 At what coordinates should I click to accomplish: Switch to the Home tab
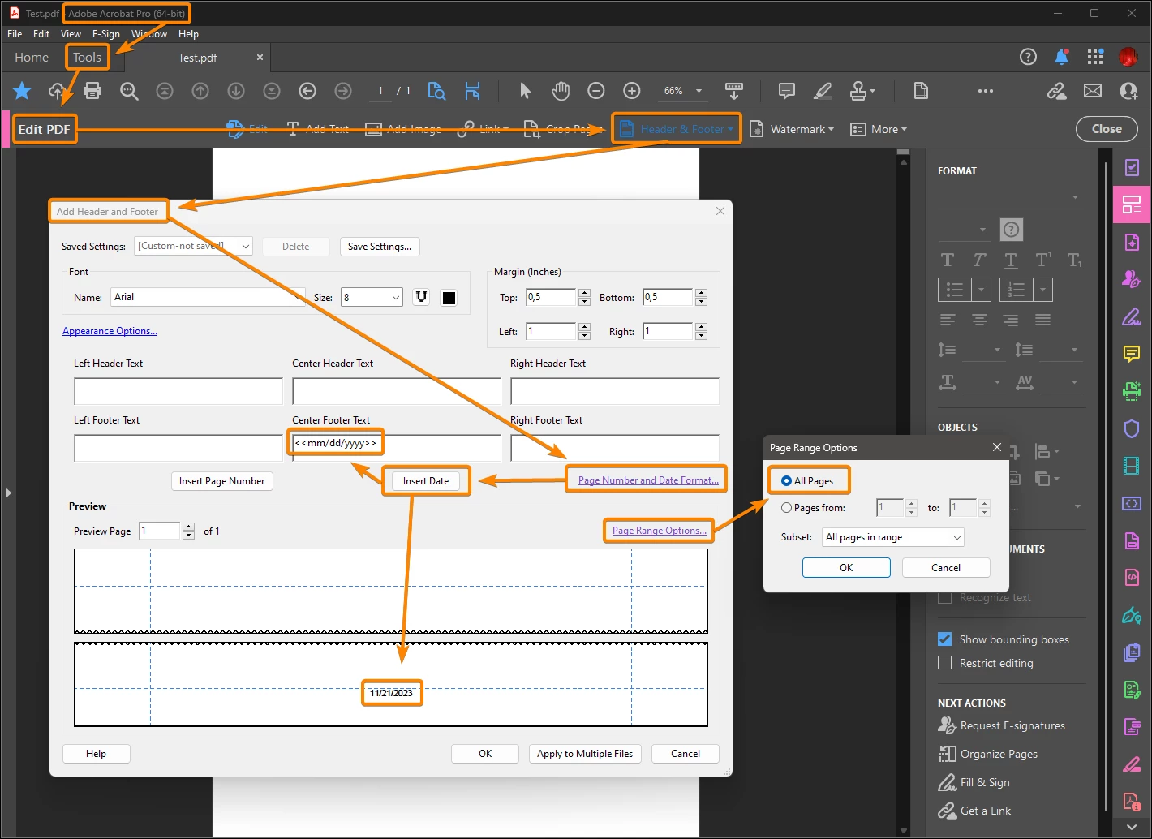pos(32,58)
